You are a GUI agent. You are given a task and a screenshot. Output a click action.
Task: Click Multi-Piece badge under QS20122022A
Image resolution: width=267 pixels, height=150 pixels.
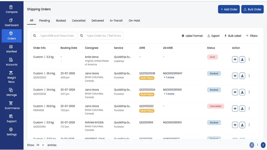tap(147, 94)
